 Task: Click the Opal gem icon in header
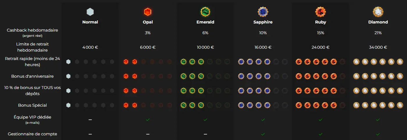click(x=148, y=12)
